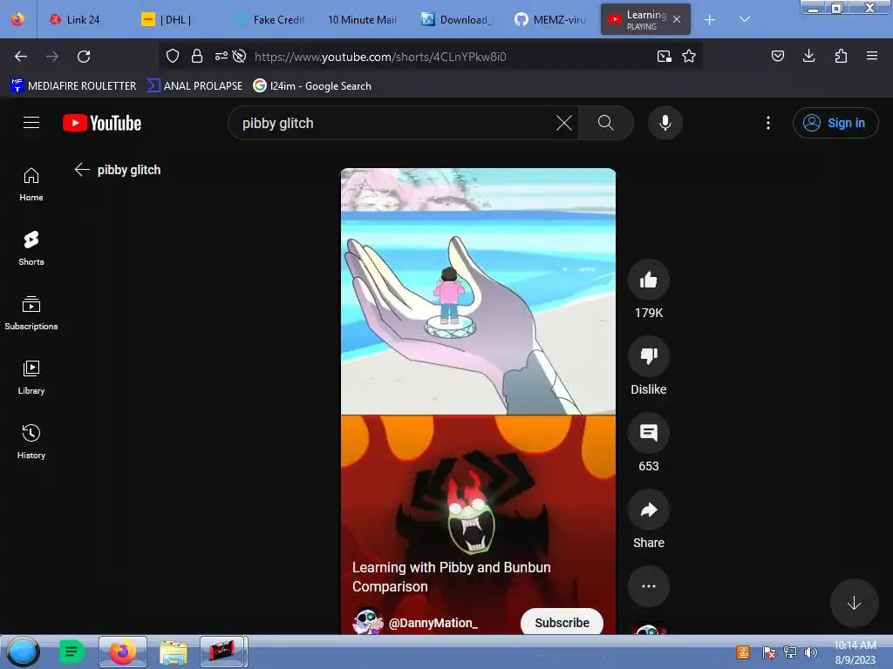Switch to the Download tab
The height and width of the screenshot is (669, 893).
[x=455, y=20]
